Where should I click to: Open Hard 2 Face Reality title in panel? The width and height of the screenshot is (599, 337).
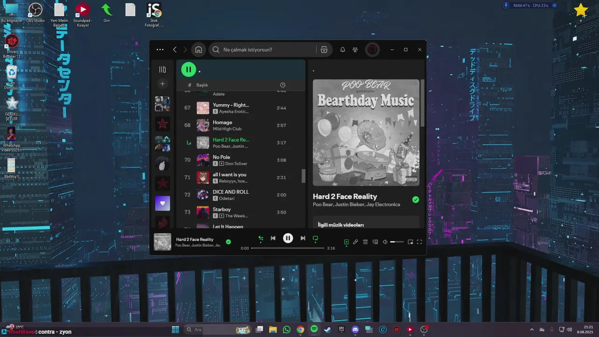pyautogui.click(x=345, y=197)
